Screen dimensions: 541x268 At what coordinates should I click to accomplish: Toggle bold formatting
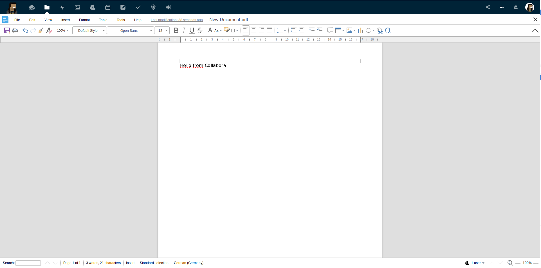pyautogui.click(x=176, y=30)
